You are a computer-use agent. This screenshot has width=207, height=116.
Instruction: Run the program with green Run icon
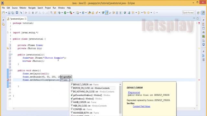[65, 13]
